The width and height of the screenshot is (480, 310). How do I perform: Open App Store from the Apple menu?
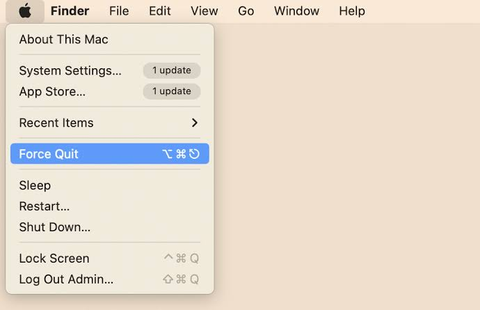coord(110,91)
